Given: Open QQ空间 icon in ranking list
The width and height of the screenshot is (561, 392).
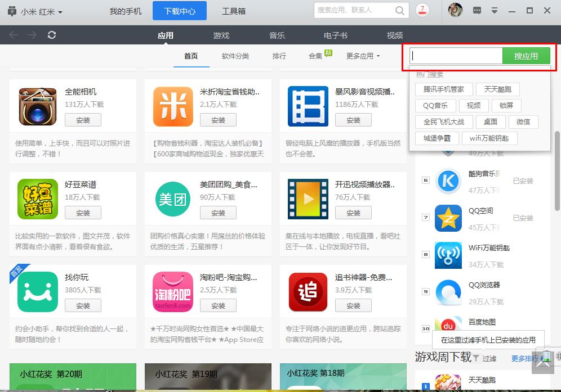Looking at the screenshot, I should [448, 218].
